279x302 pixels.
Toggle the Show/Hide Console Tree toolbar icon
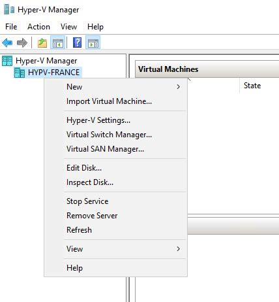pos(58,42)
